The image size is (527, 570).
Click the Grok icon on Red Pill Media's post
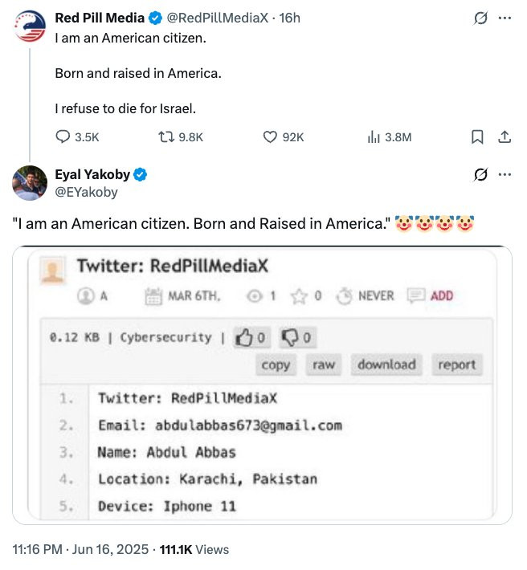pos(481,18)
